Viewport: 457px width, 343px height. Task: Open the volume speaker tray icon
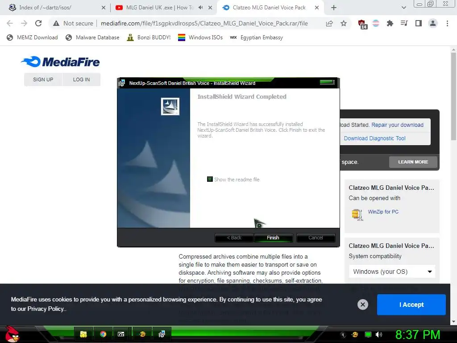(x=379, y=335)
